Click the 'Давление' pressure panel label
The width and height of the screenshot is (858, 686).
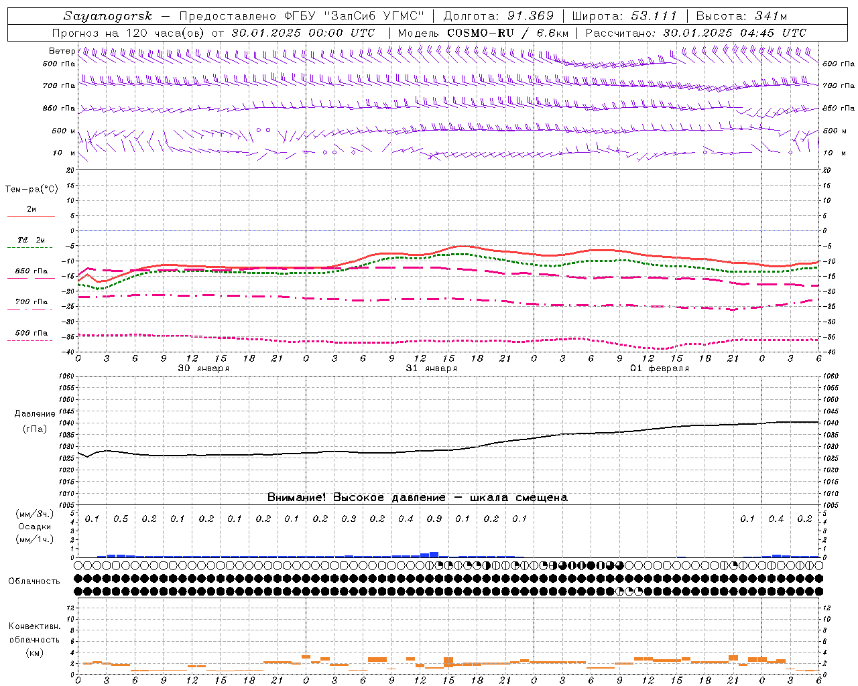click(x=35, y=413)
